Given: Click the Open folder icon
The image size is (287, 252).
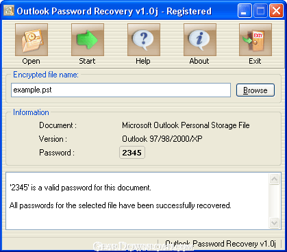Looking at the screenshot, I should [32, 40].
